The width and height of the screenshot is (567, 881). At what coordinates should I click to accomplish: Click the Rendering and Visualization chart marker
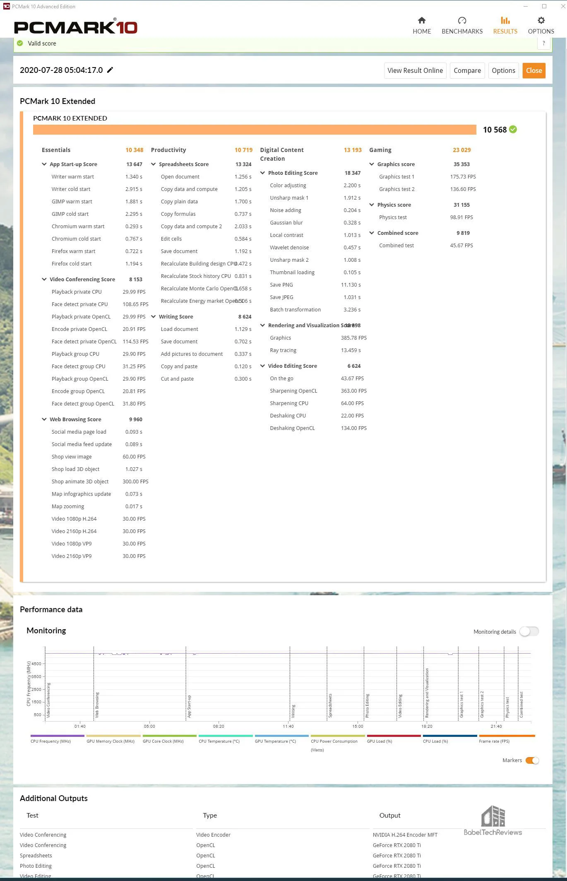tap(427, 693)
